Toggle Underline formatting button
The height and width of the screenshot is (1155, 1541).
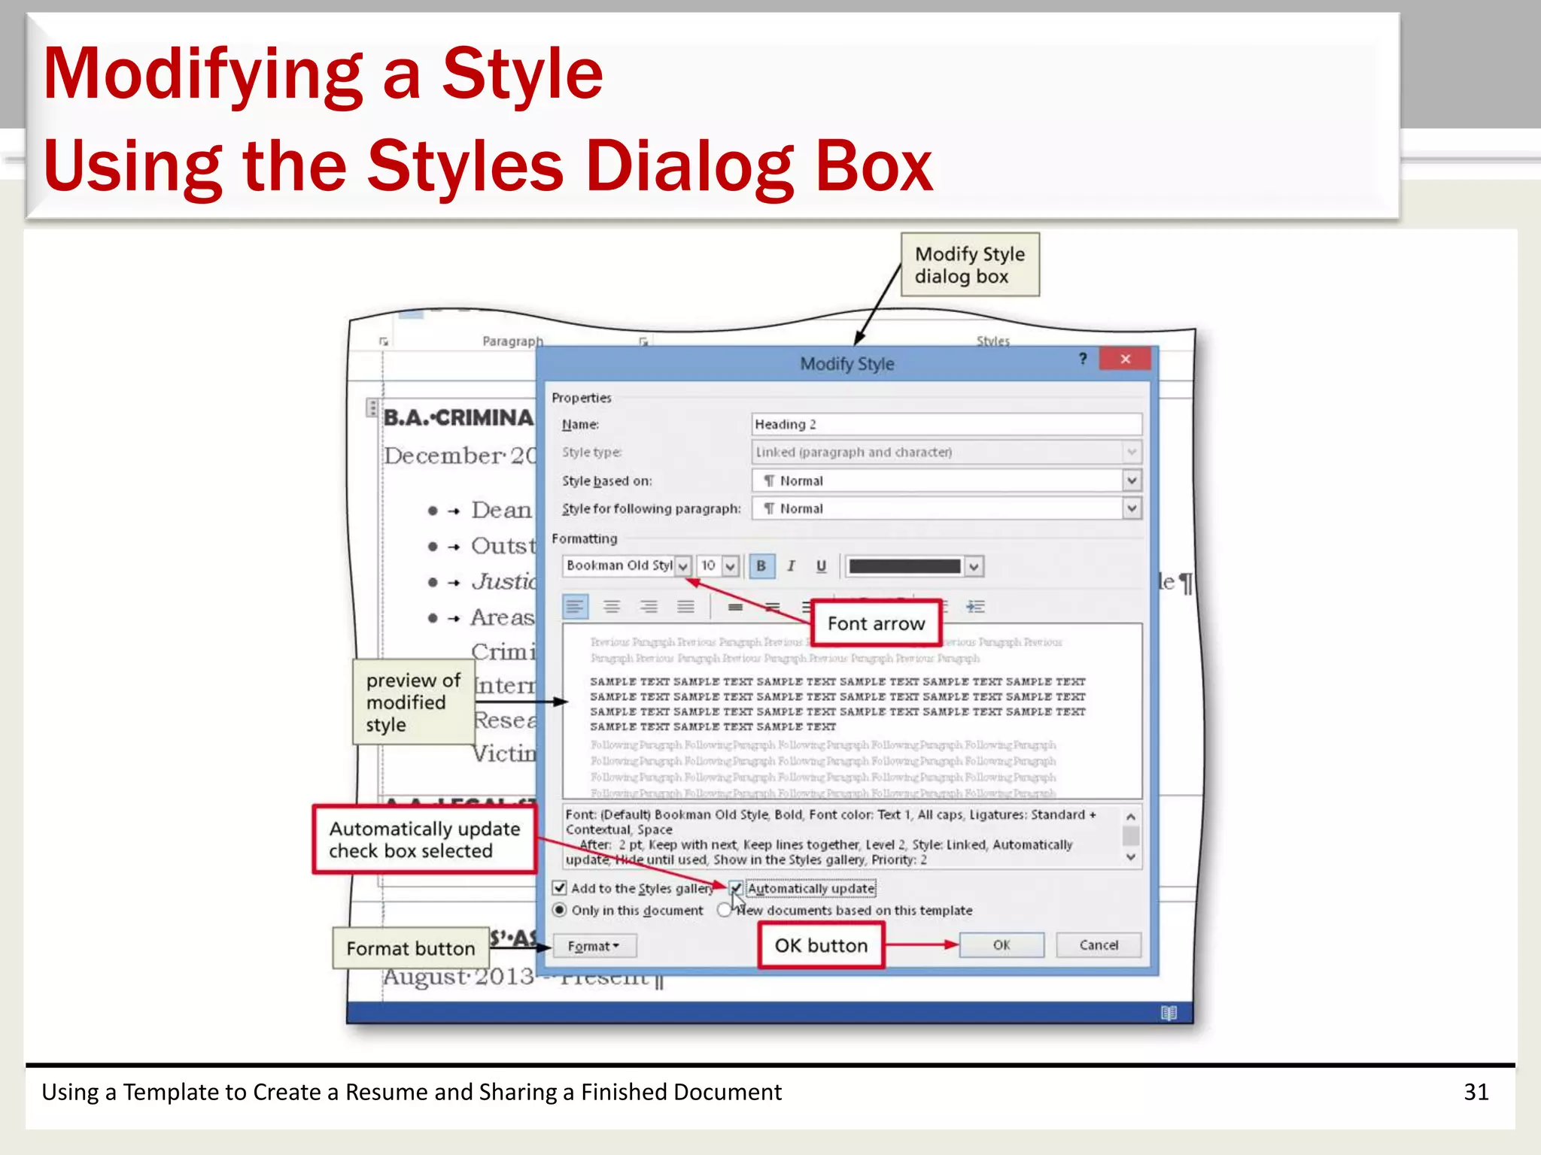pos(821,565)
